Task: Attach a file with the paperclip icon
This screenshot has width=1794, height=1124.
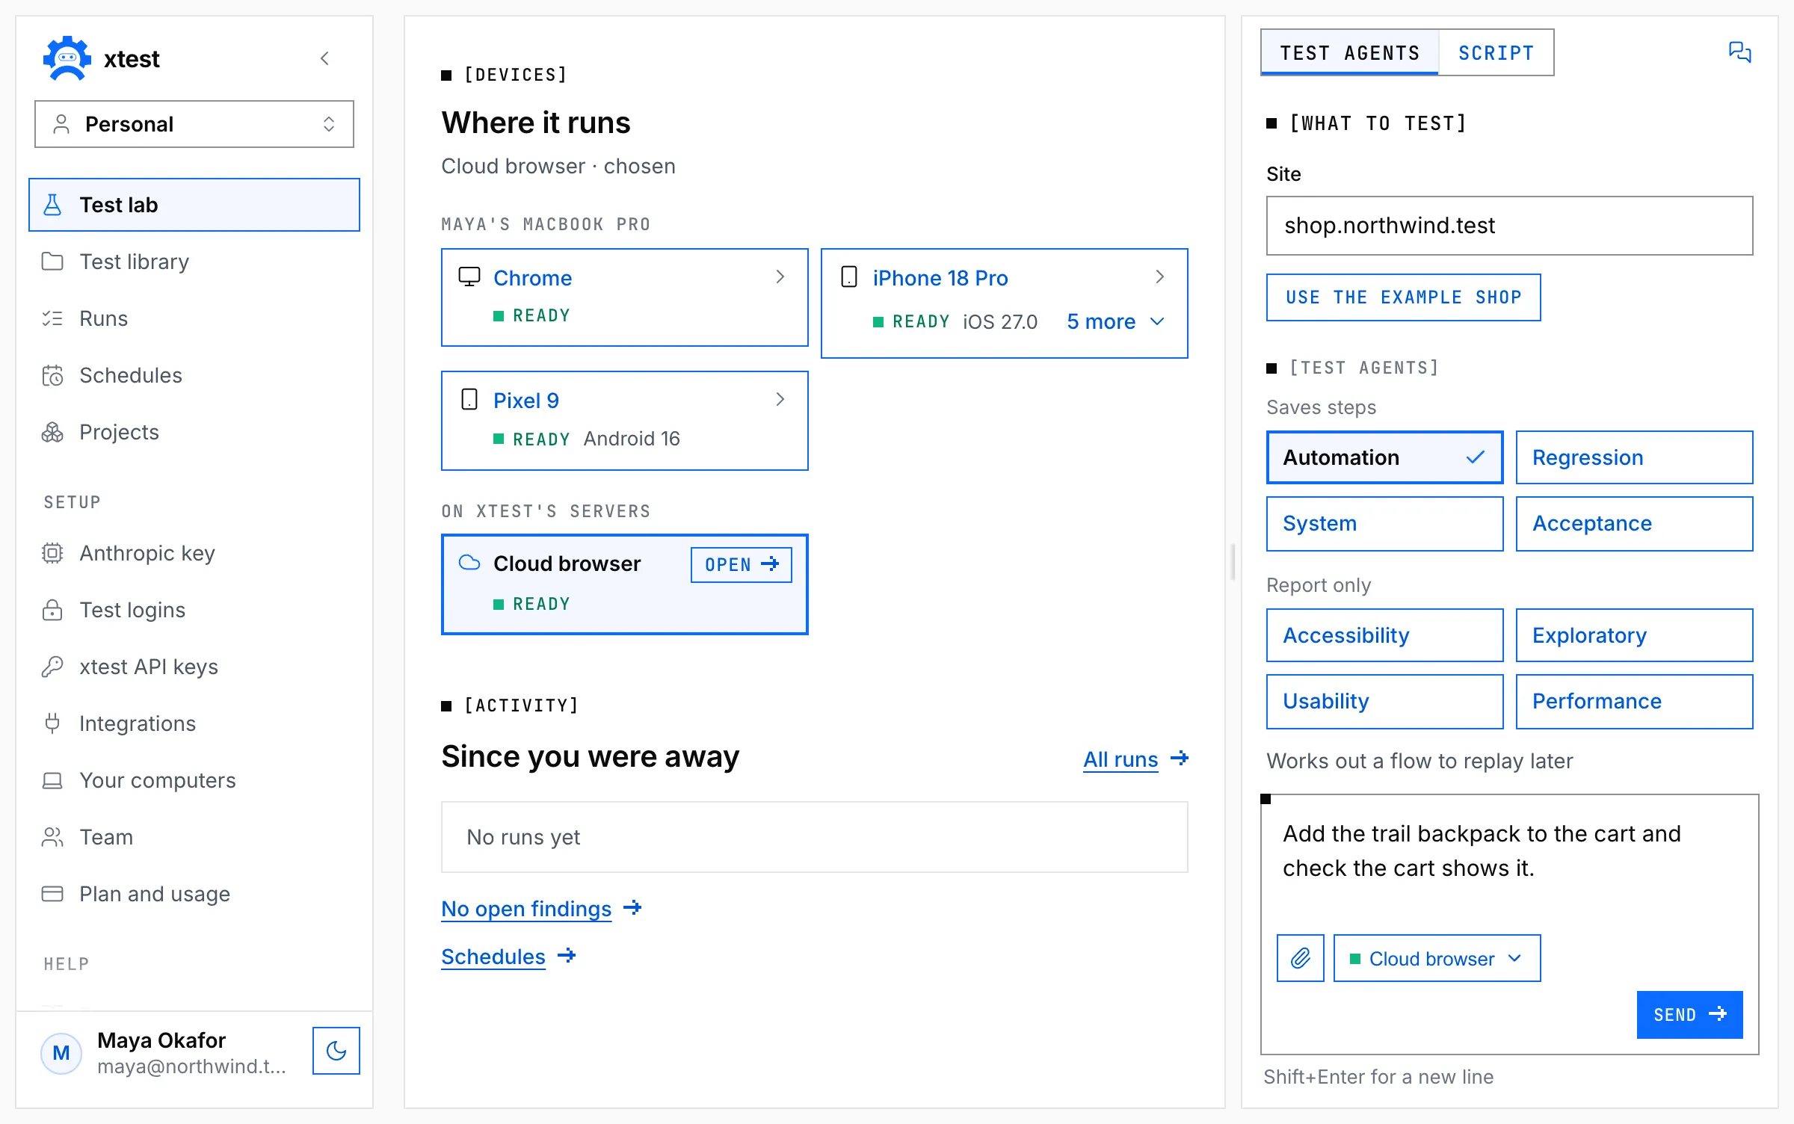Action: click(1301, 958)
